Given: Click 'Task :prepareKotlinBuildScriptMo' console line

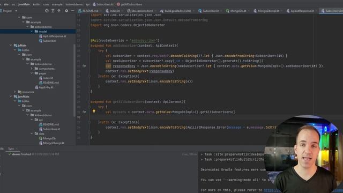Looking at the screenshot, I should point(232,160).
